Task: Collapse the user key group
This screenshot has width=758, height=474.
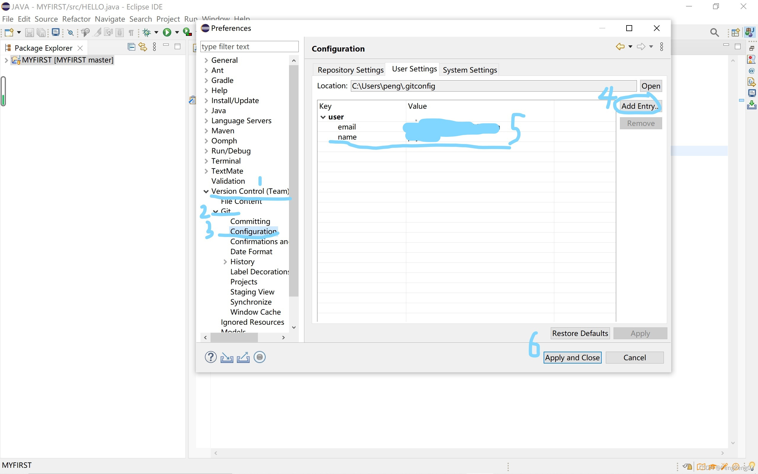Action: click(323, 117)
